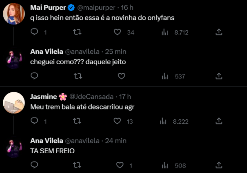Share Mai Purper's tweet

point(219,32)
